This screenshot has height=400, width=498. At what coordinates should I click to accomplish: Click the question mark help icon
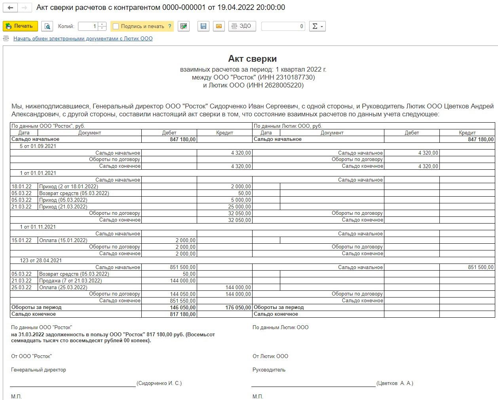point(170,27)
